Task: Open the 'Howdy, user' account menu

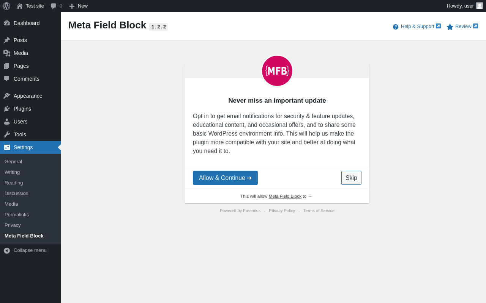Action: (x=465, y=6)
